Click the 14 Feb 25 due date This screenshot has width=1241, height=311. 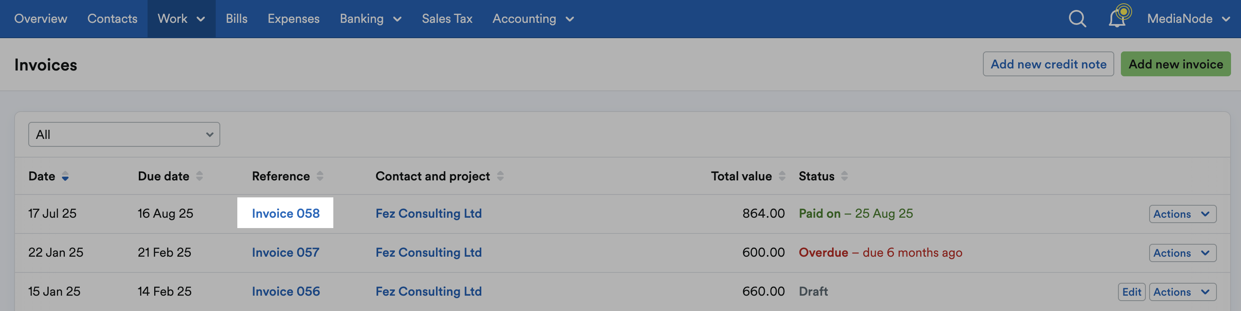click(x=164, y=291)
